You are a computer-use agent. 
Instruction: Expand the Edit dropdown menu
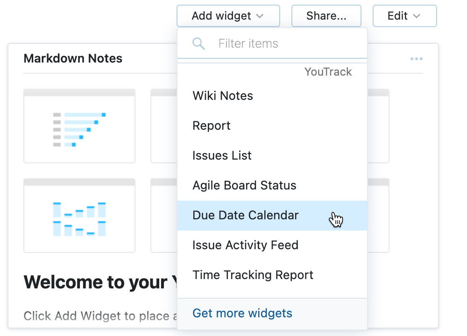pyautogui.click(x=404, y=15)
